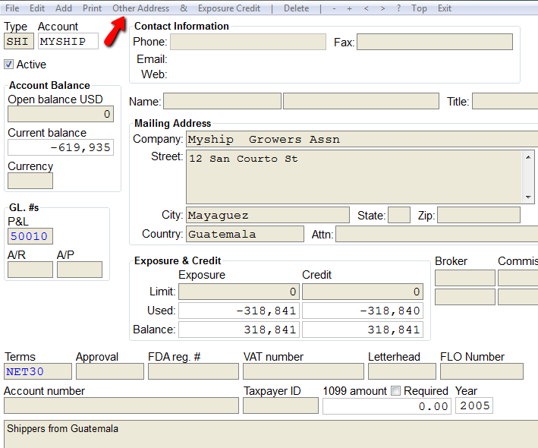Click the Country field showing Guatemala
Screen dimensions: 538x448
245,234
